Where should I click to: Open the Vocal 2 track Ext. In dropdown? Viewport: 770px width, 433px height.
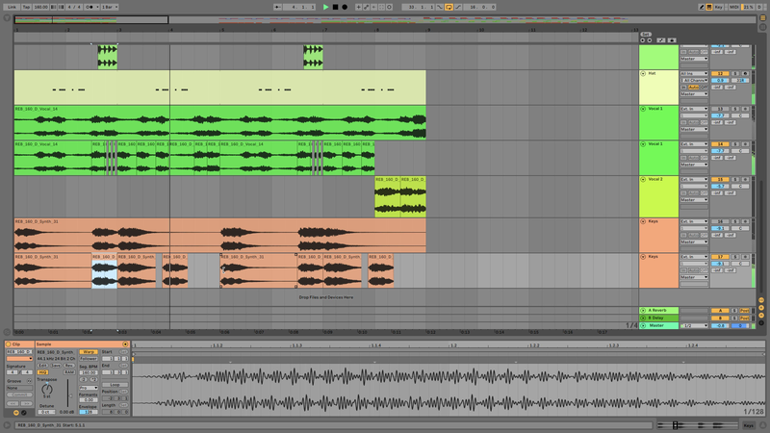click(694, 180)
